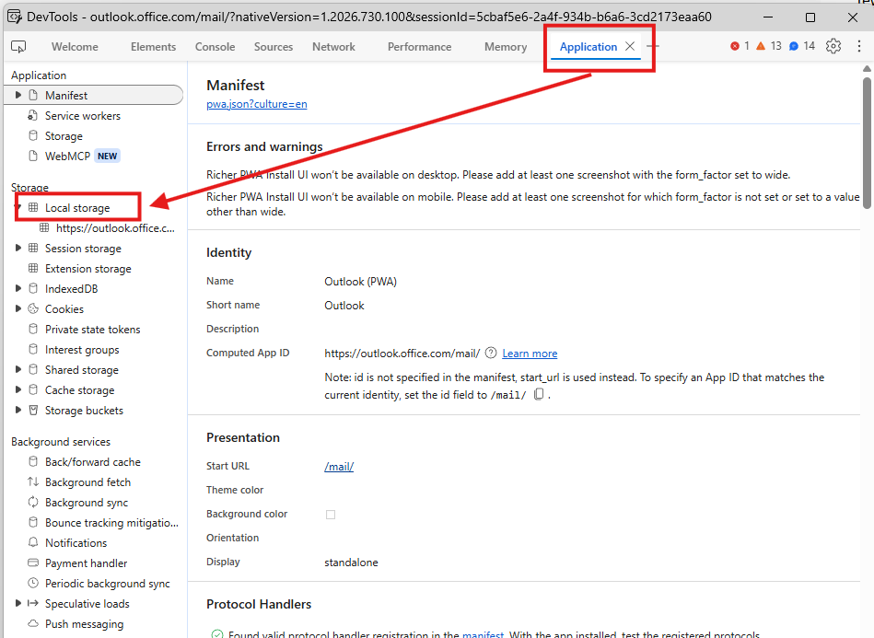Viewport: 874px width, 638px height.
Task: Expand the Manifest tree arrow
Action: pyautogui.click(x=17, y=95)
